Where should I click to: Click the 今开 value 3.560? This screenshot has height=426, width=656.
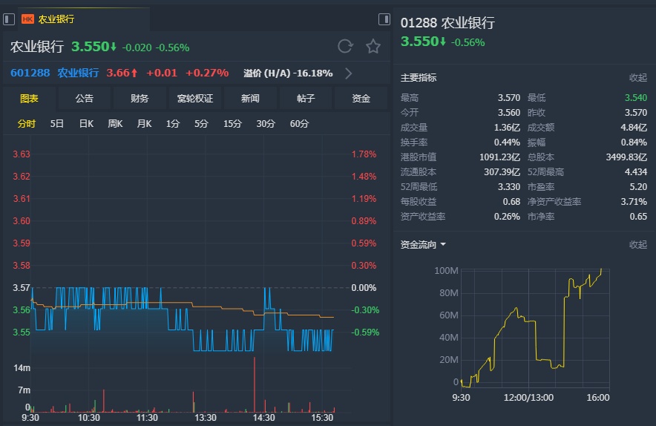pos(509,113)
